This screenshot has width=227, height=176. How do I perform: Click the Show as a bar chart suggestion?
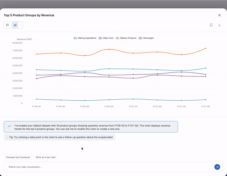pyautogui.click(x=45, y=157)
